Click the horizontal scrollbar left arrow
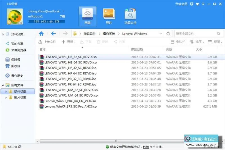Image resolution: width=225 pixels, height=150 pixels. click(38, 141)
